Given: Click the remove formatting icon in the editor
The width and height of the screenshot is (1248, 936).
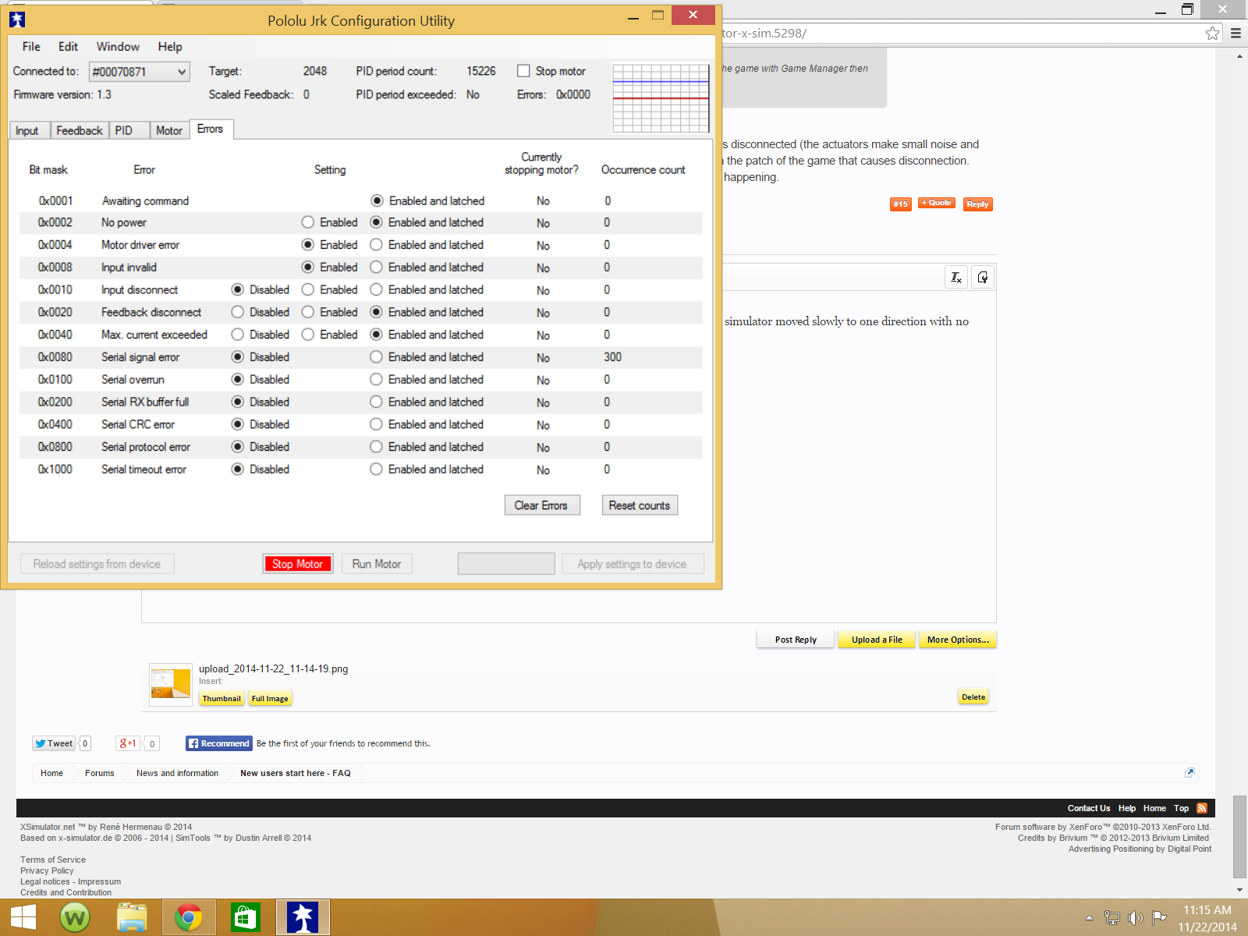Looking at the screenshot, I should coord(956,278).
